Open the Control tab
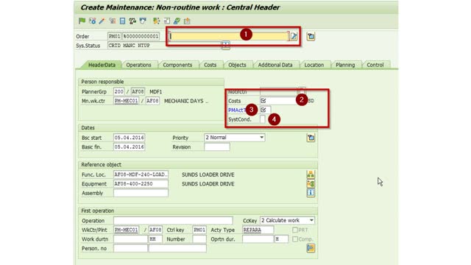The image size is (471, 265). pos(375,65)
